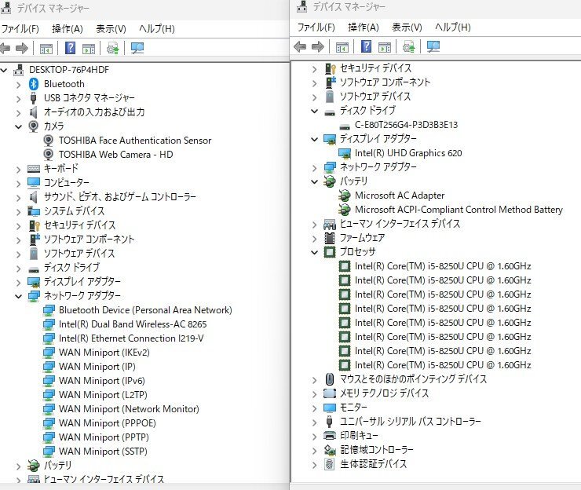Click Update driver icon in left window toolbar

(x=112, y=48)
